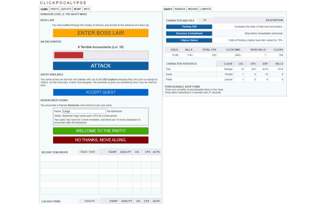View the RANGER character tab
325x204 pixels.
click(180, 9)
